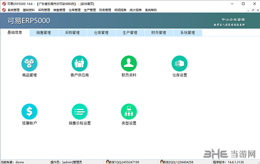
Task: Click the 客户供应商 label
Action: coord(80,75)
